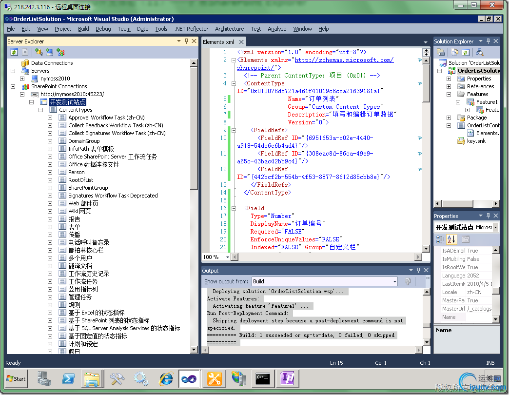Click the InfoPath icon on the taskbar
The image size is (509, 395).
[x=287, y=379]
